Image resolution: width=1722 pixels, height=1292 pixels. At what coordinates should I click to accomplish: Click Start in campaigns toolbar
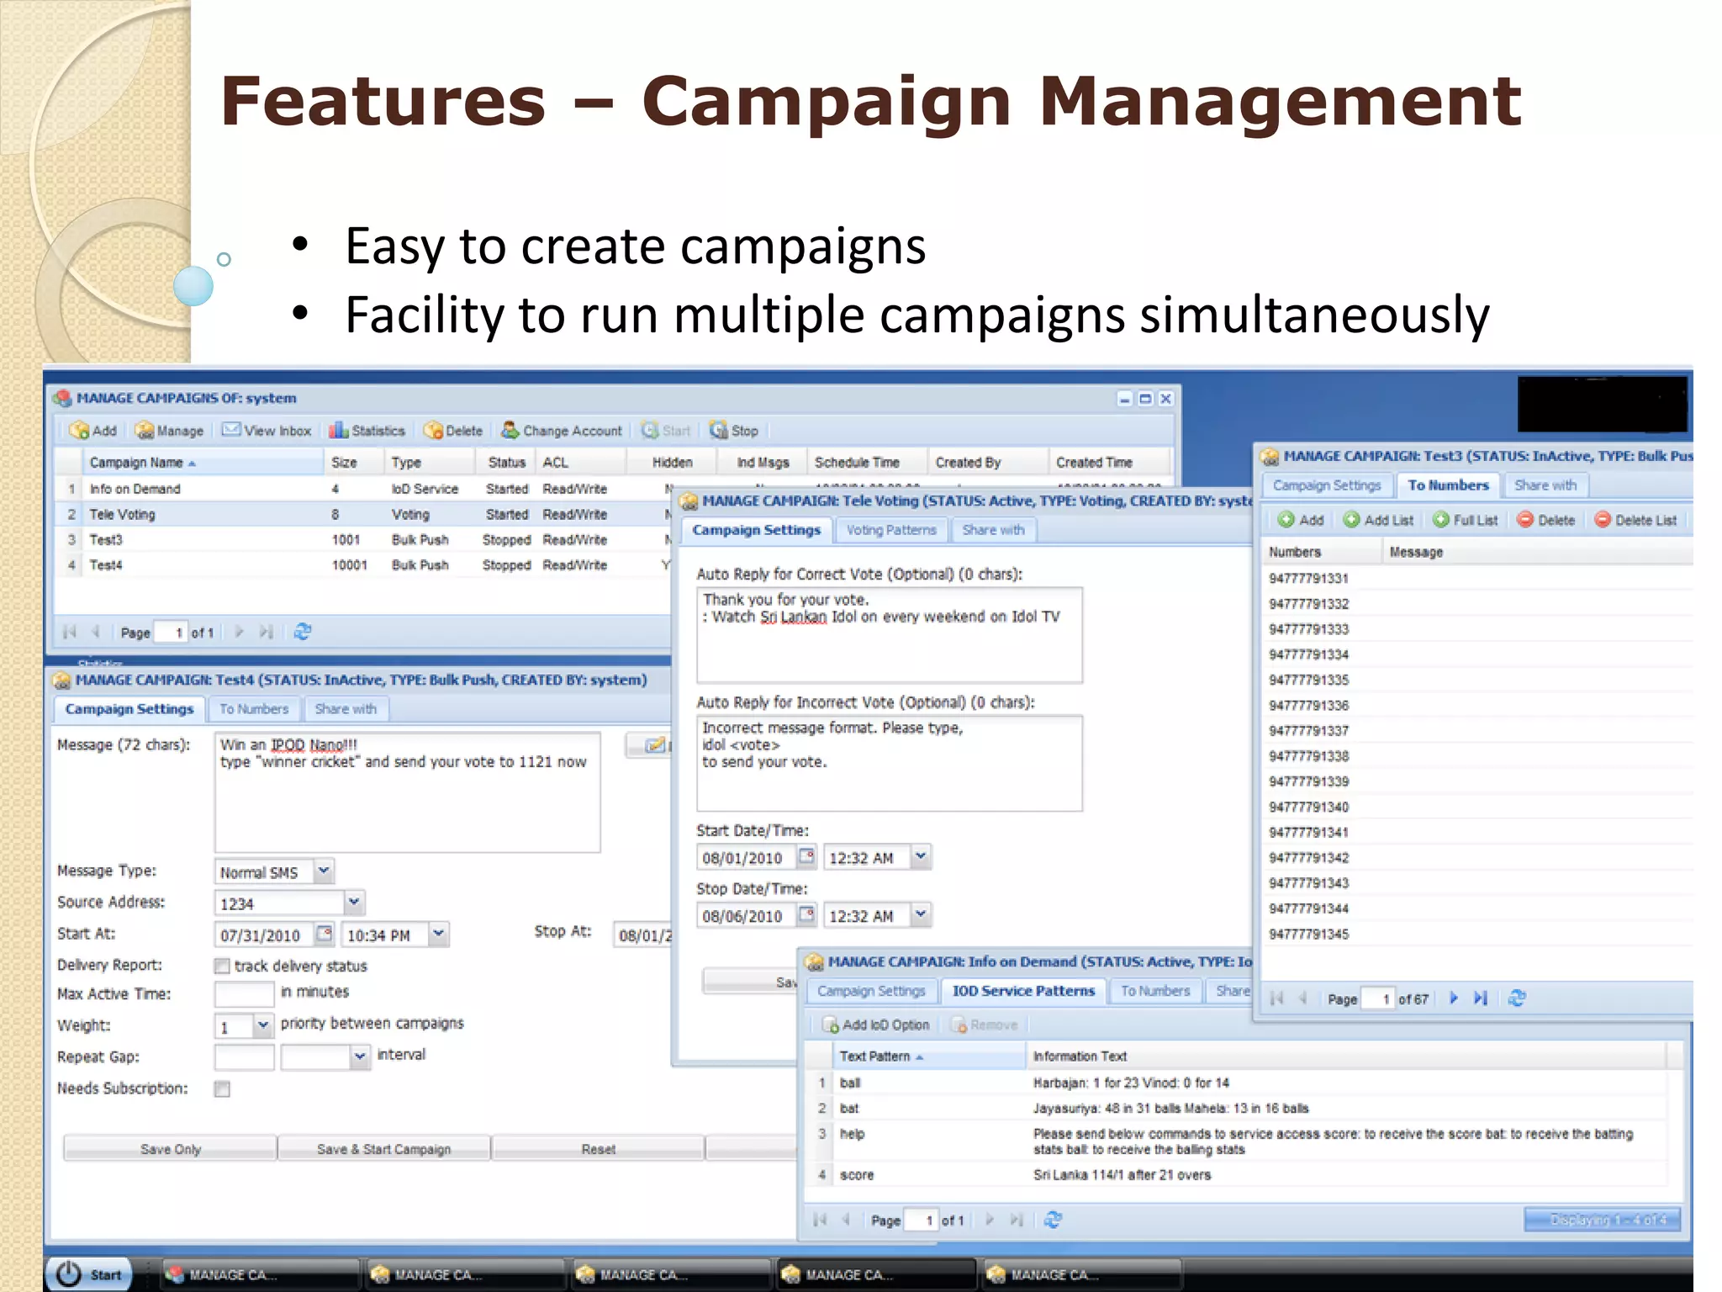666,431
